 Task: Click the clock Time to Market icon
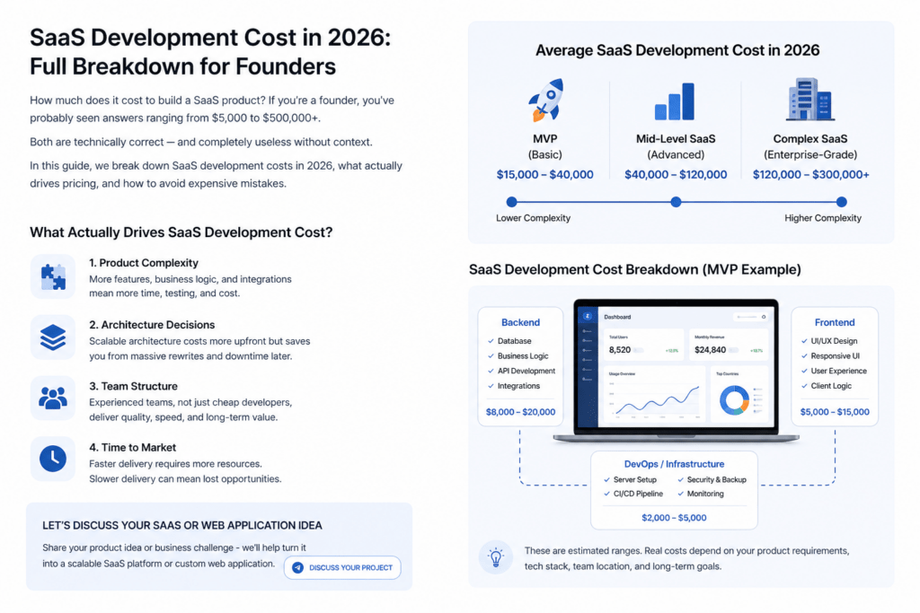coord(53,459)
